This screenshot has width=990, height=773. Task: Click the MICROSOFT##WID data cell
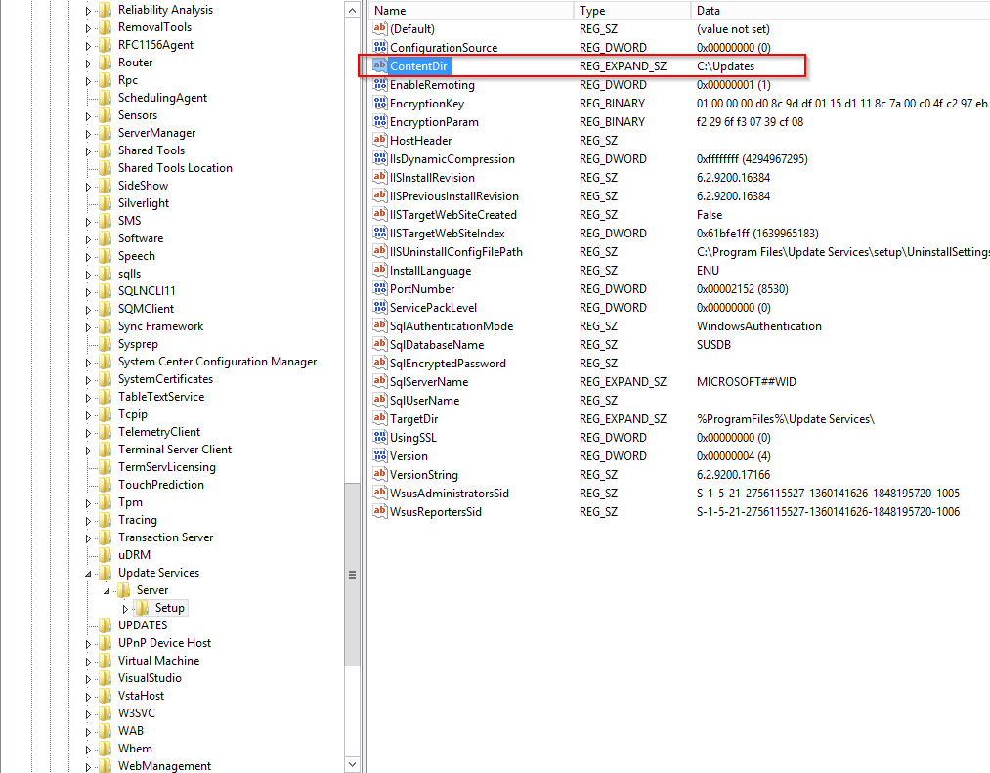(747, 381)
